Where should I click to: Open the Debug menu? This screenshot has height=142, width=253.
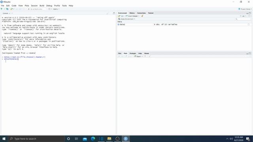pos(49,6)
